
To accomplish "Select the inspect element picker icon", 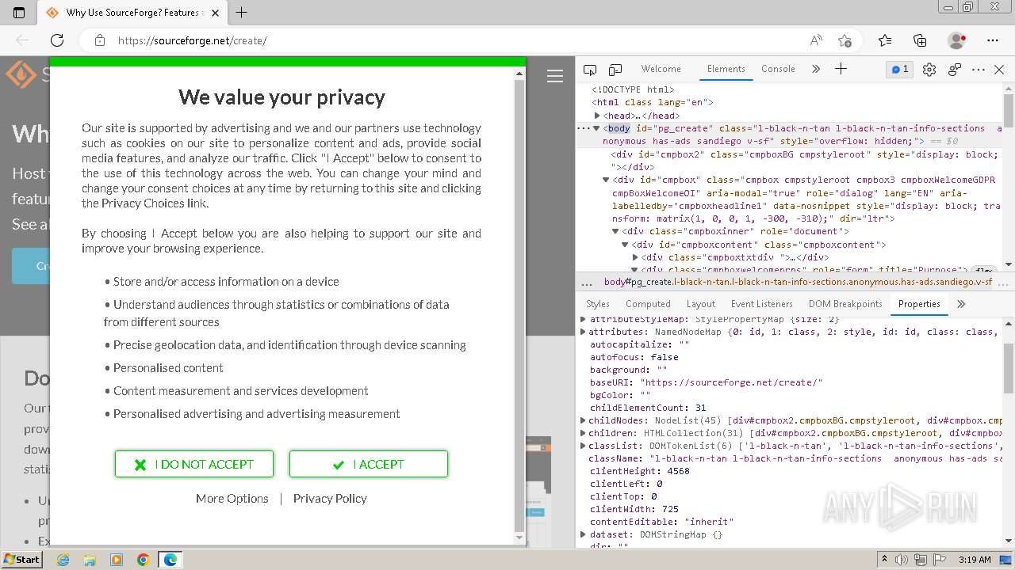I will pos(590,70).
